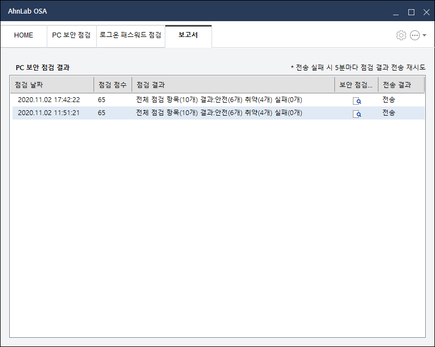Click result summary text in 17:42:22 row
This screenshot has width=435, height=347.
pos(219,100)
